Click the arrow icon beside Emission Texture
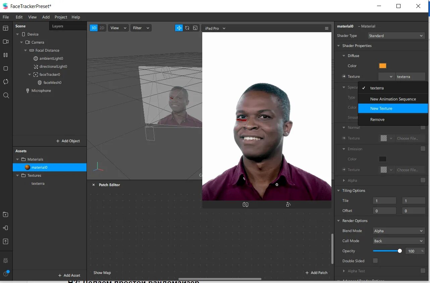 click(x=344, y=170)
